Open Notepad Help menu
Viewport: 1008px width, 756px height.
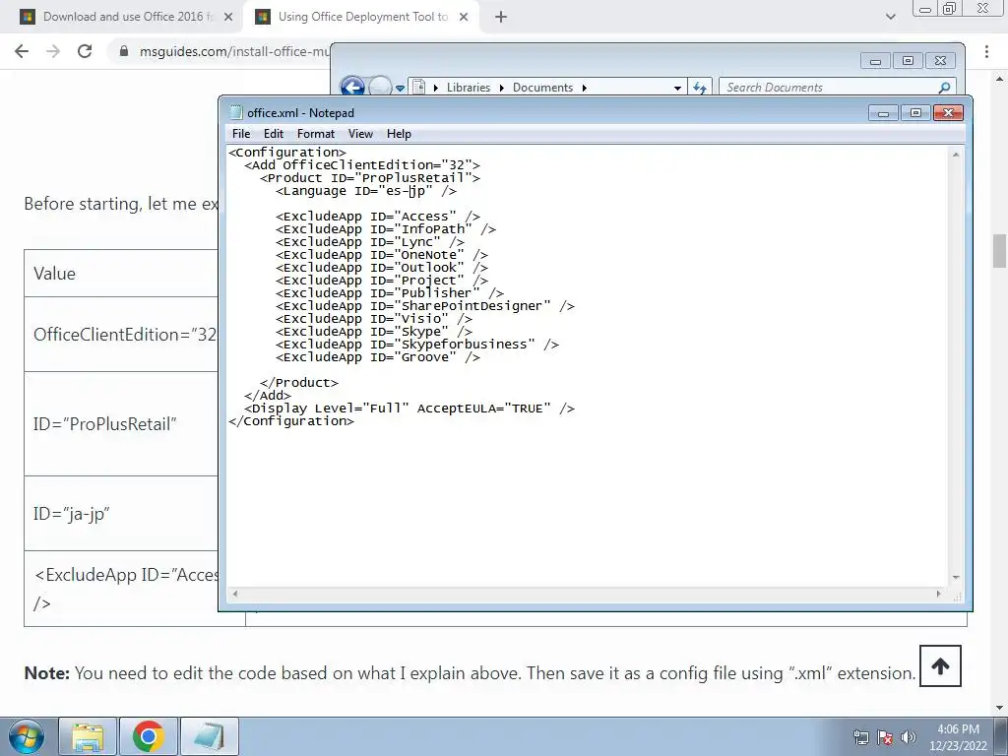tap(399, 134)
